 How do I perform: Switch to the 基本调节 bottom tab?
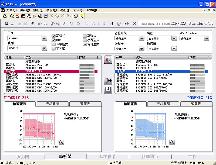click(x=107, y=156)
